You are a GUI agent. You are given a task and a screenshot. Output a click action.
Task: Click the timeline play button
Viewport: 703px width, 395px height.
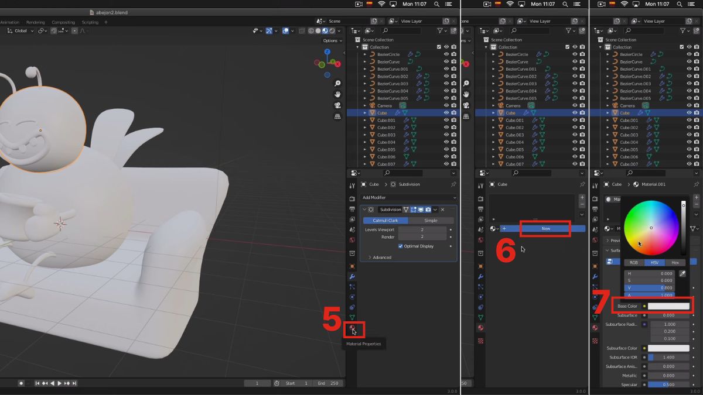[59, 383]
